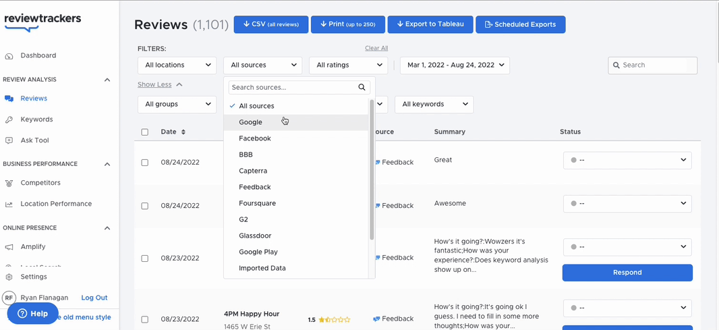
Task: Click the main Search field magnifier icon
Action: point(616,65)
